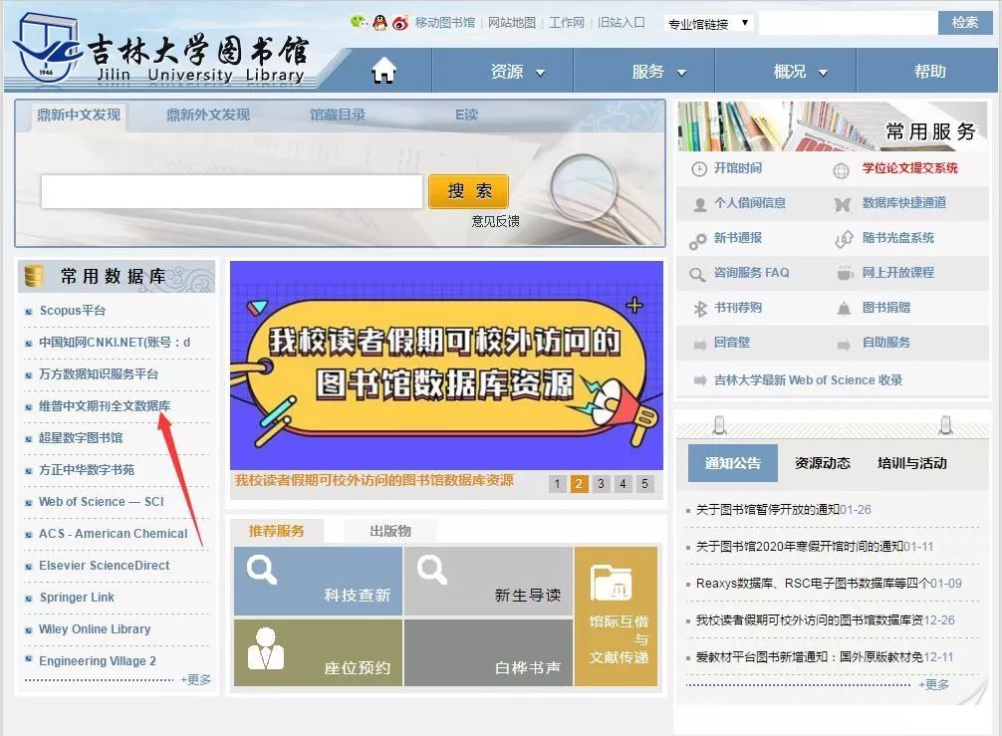The image size is (1002, 736).
Task: Expand the 资源 dropdown menu
Action: click(x=518, y=72)
